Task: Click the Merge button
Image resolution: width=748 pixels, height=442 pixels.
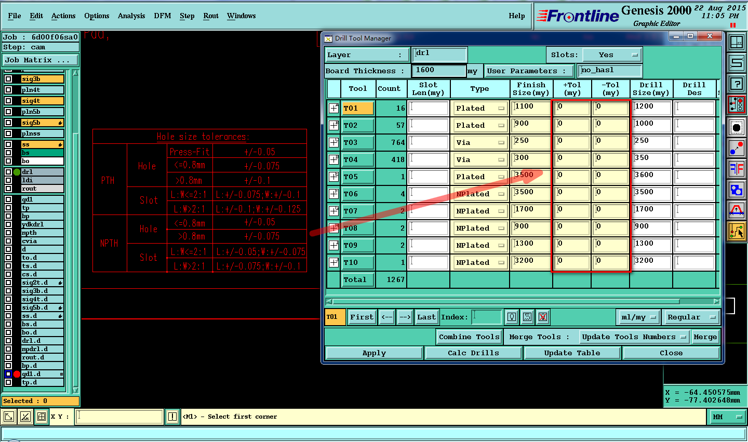Action: click(x=705, y=337)
